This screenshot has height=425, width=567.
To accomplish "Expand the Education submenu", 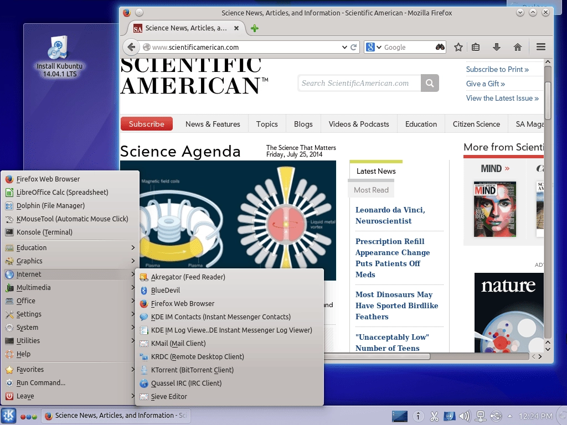I will pyautogui.click(x=70, y=248).
